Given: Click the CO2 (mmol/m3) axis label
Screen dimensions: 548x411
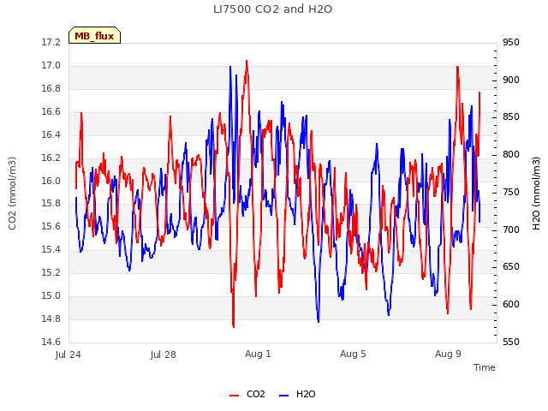Looking at the screenshot, I should coord(12,194).
